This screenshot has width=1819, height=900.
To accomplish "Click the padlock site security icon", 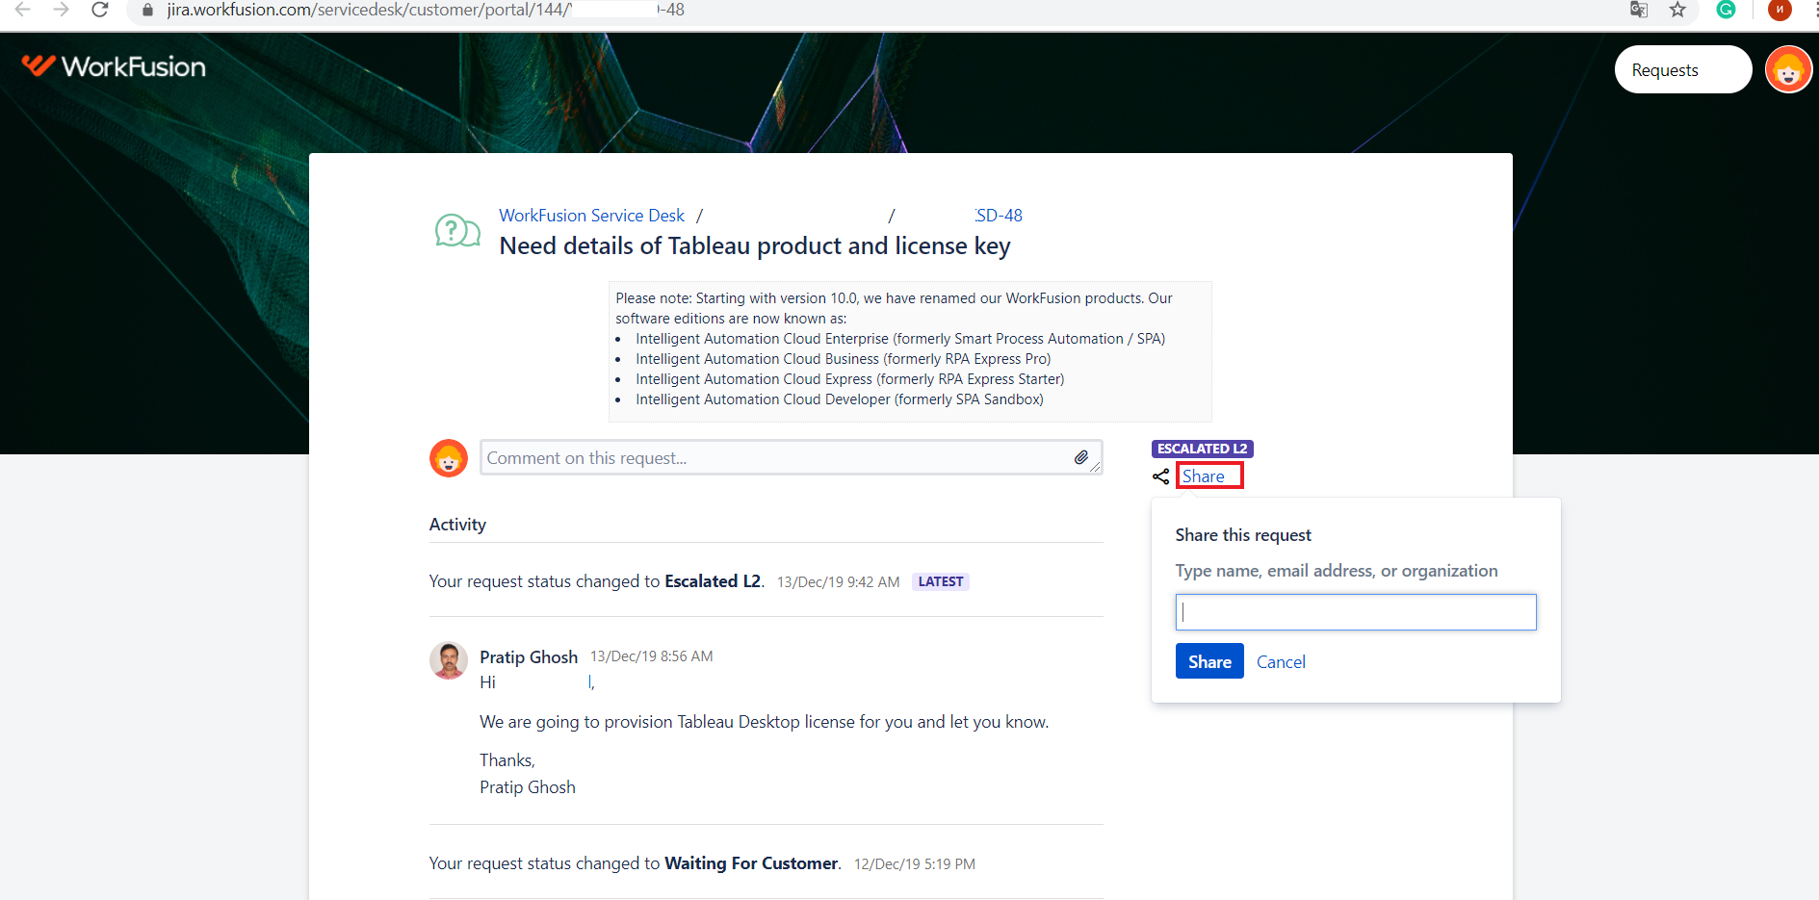I will click(147, 11).
